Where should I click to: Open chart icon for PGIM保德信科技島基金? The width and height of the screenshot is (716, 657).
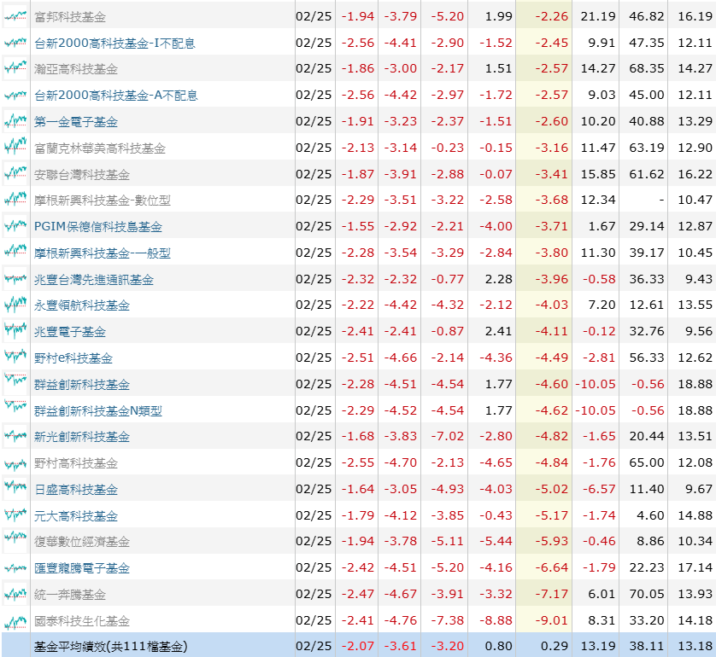pyautogui.click(x=15, y=226)
